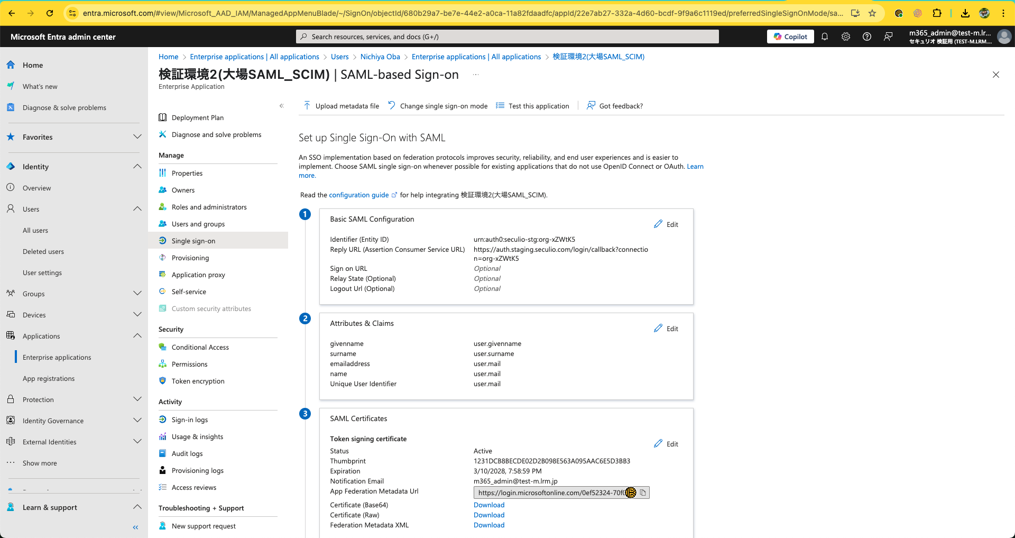Viewport: 1015px width, 538px height.
Task: Download the Certificate (Raw)
Action: [x=489, y=515]
